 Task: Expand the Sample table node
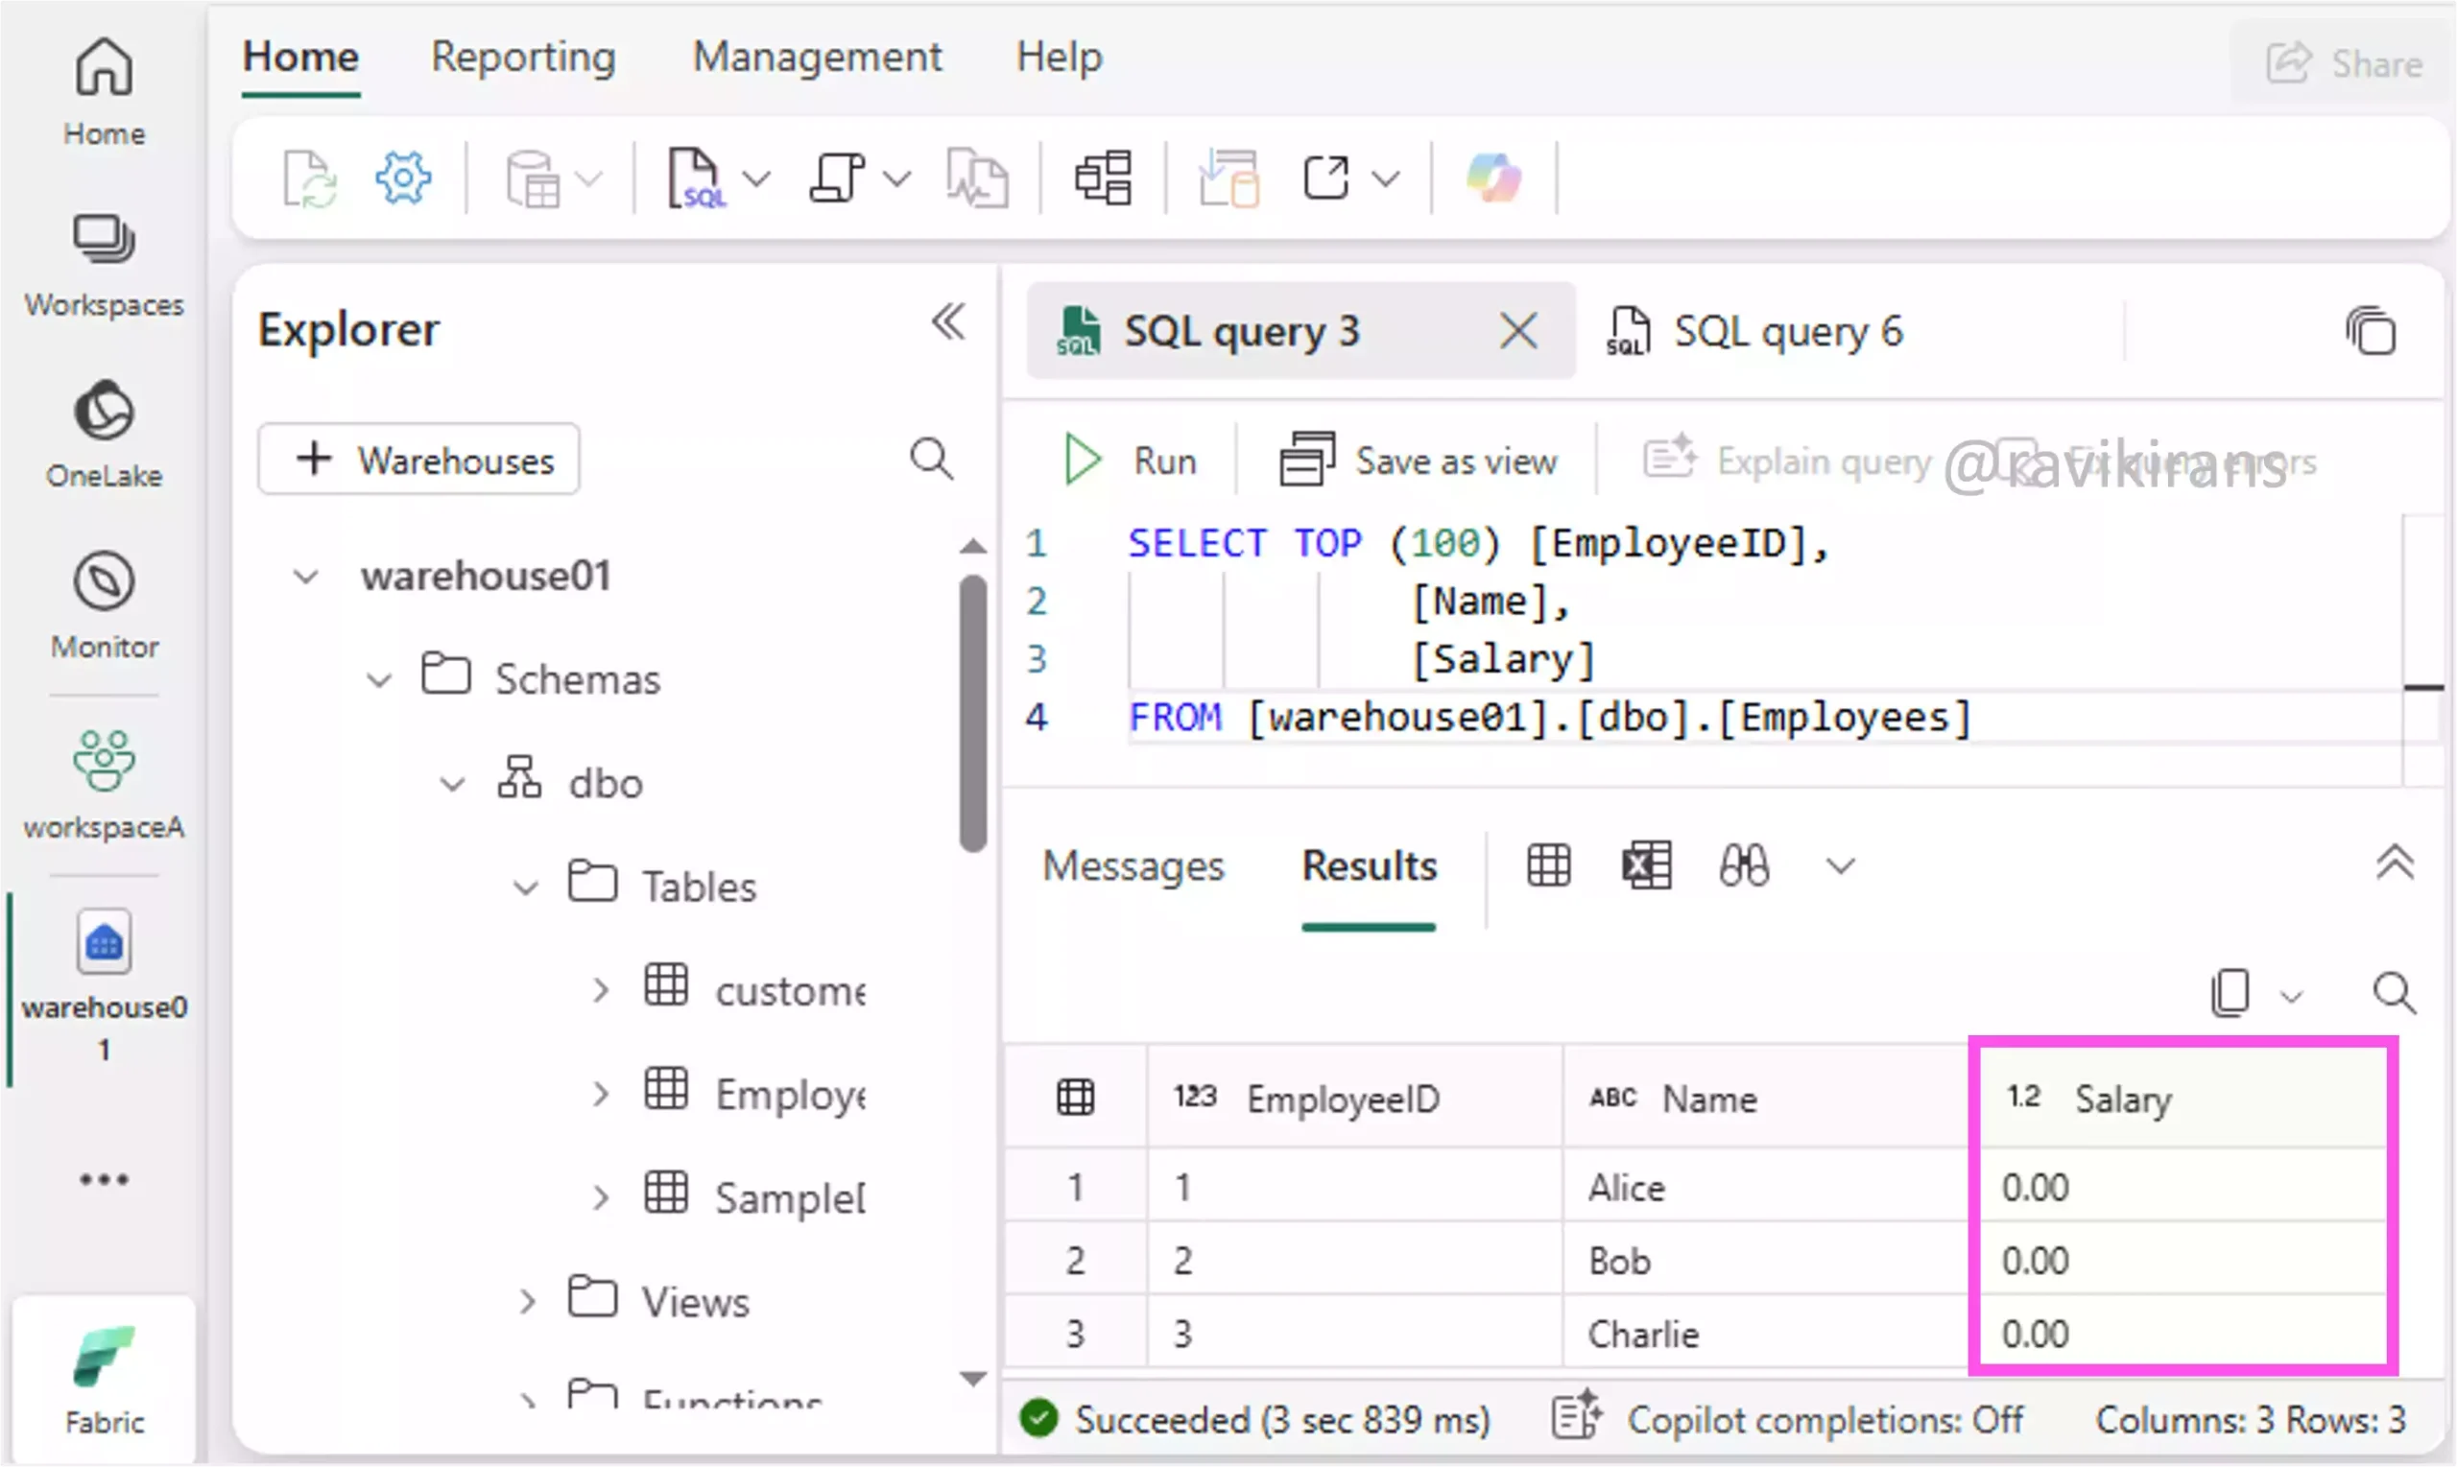[x=600, y=1198]
